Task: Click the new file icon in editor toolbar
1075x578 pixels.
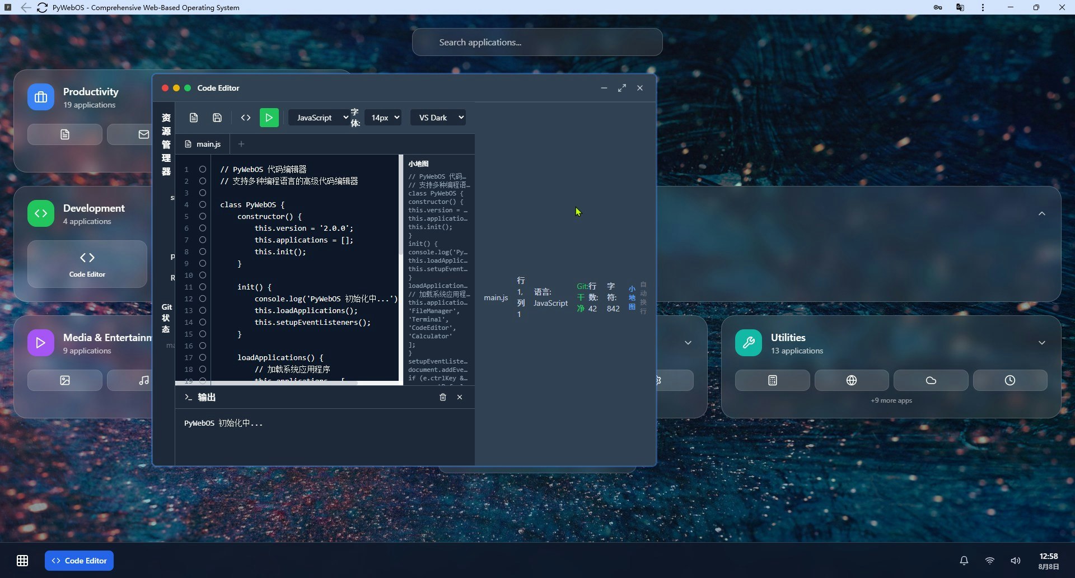Action: (194, 118)
